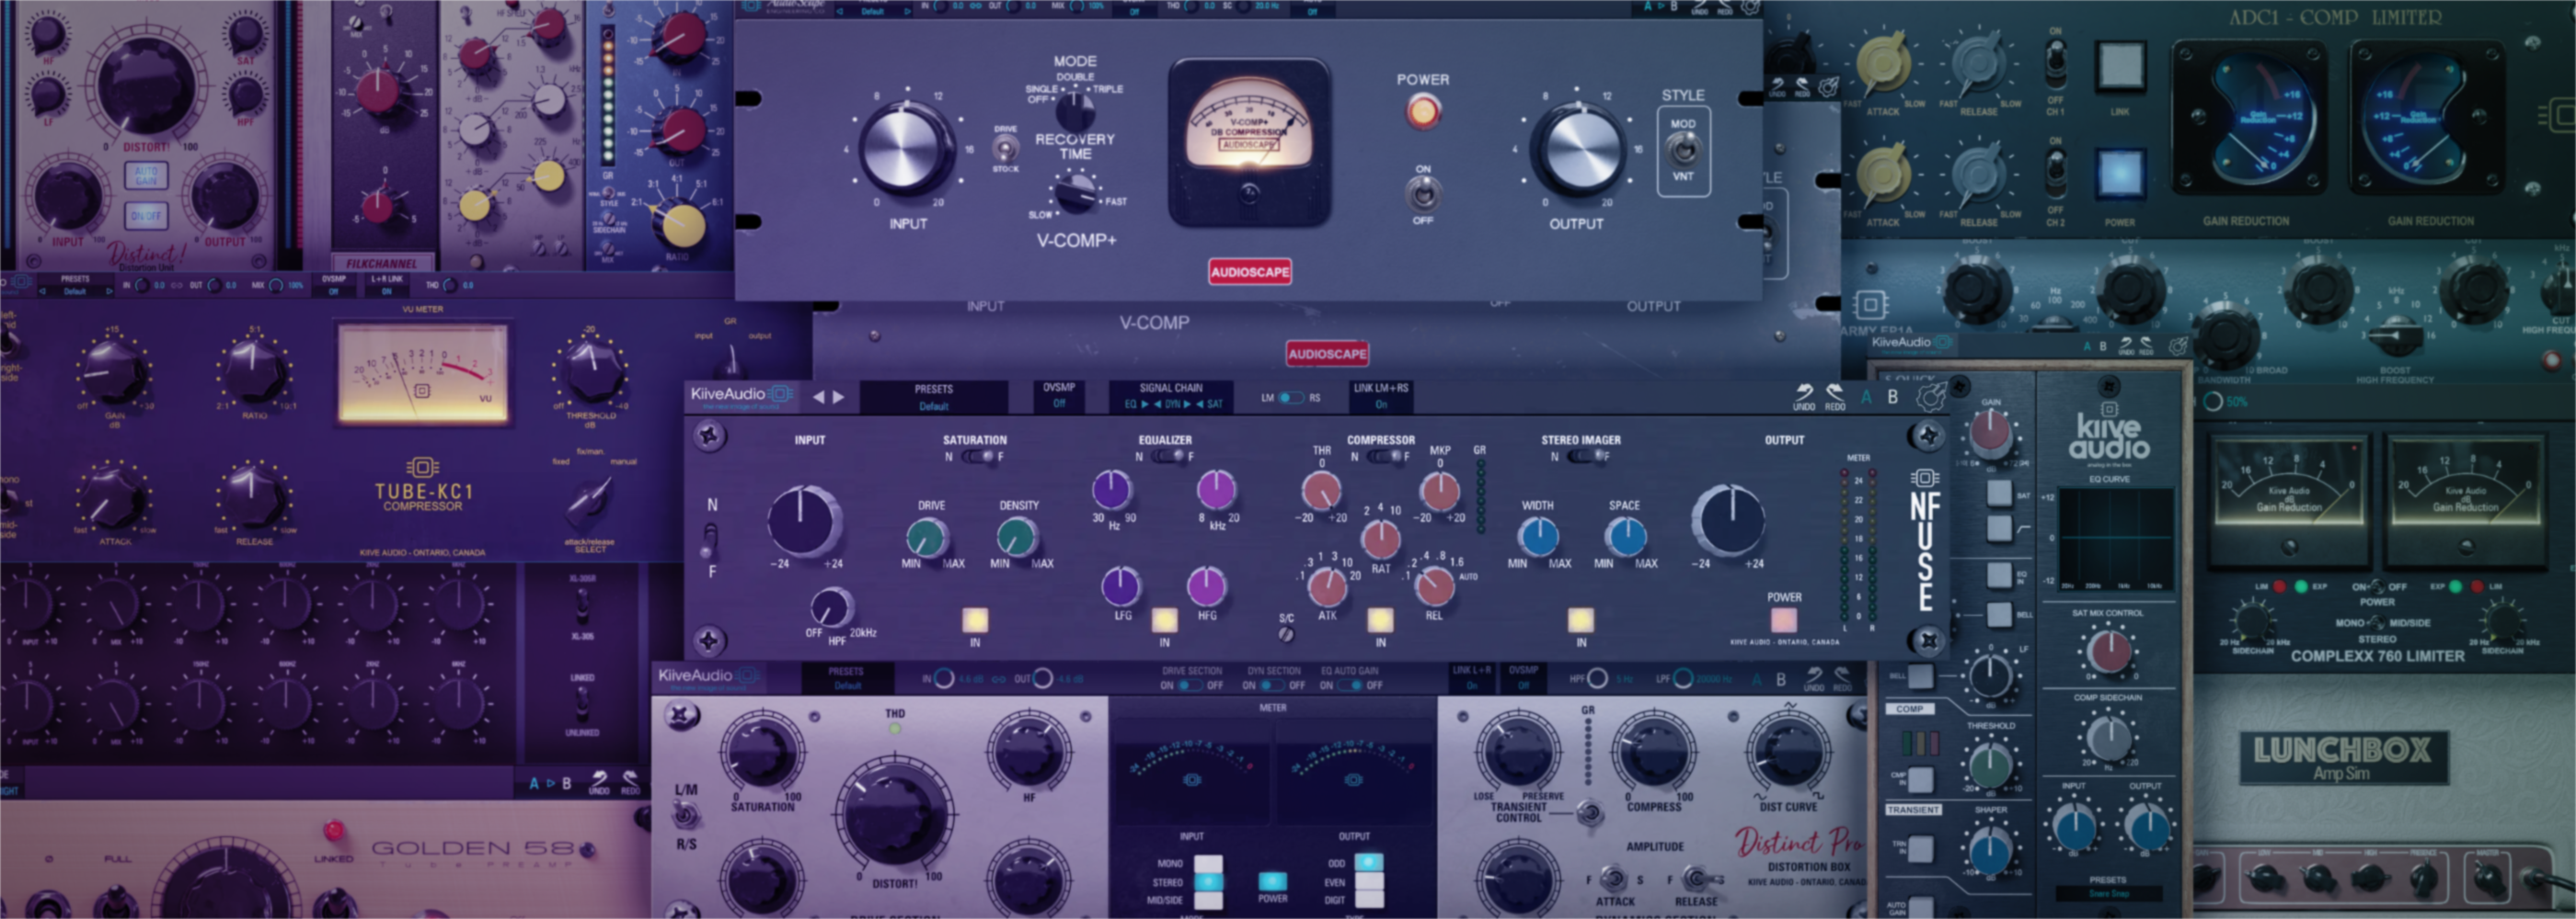
Task: Select the B state in NFuse toolbar
Action: (1892, 397)
